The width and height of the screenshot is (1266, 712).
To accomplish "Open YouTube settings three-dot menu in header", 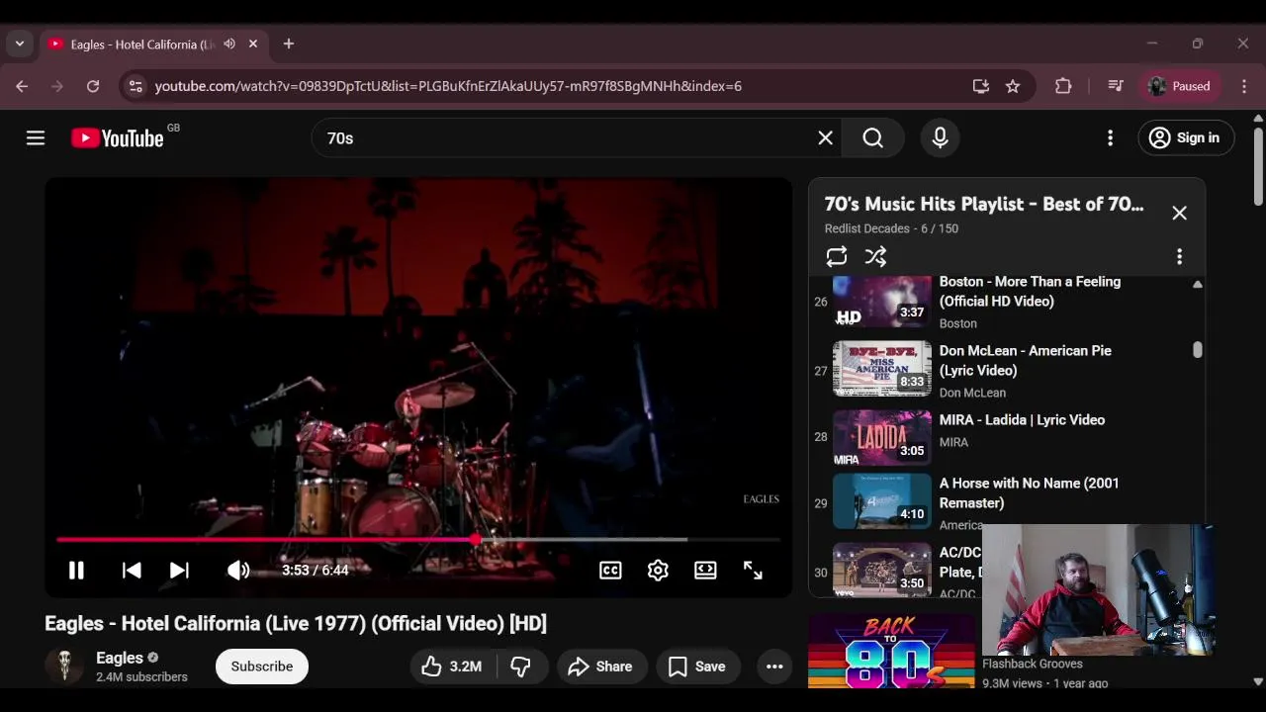I will click(1110, 137).
